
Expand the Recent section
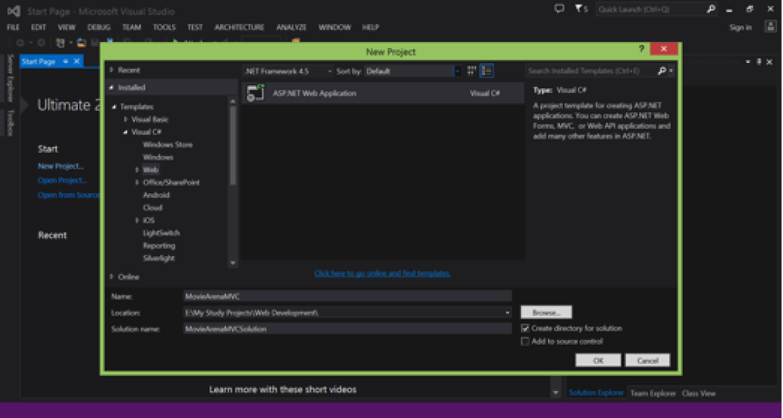pos(111,70)
